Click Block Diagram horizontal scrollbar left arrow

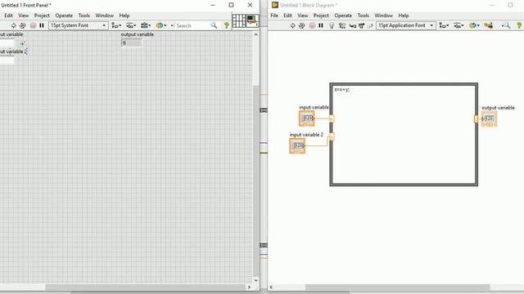[x=271, y=287]
